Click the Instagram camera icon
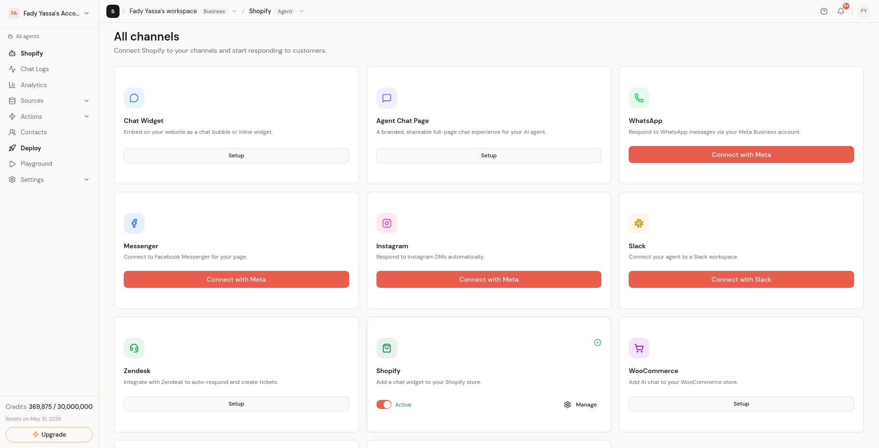 pos(387,223)
